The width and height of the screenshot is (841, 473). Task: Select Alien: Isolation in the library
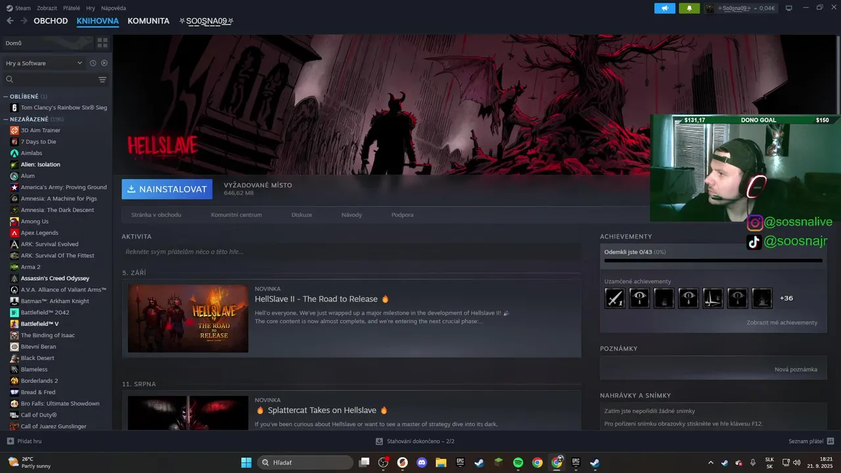[40, 164]
